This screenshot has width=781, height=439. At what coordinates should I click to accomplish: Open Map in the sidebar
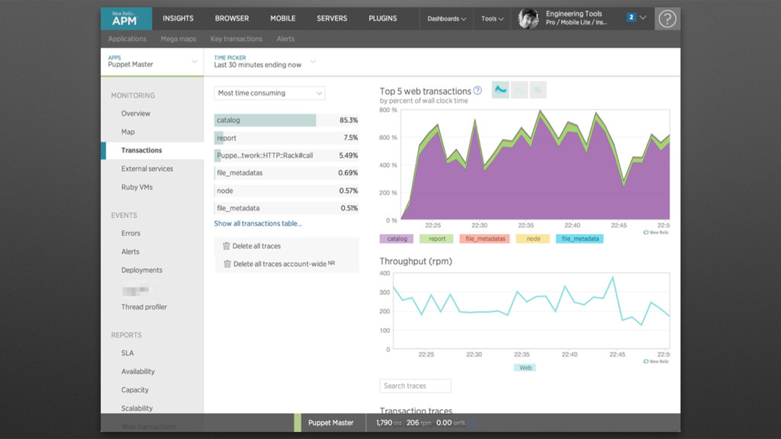(128, 132)
